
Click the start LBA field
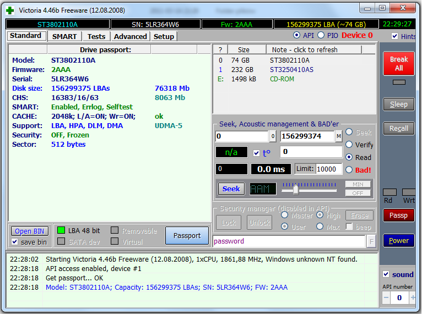[x=242, y=136]
